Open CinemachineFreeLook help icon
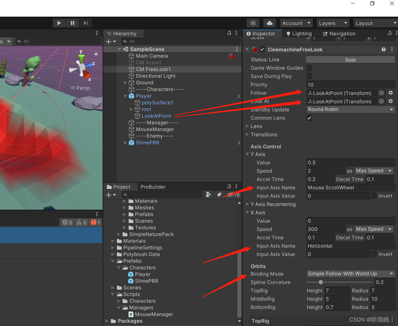Image resolution: width=398 pixels, height=326 pixels. click(384, 49)
